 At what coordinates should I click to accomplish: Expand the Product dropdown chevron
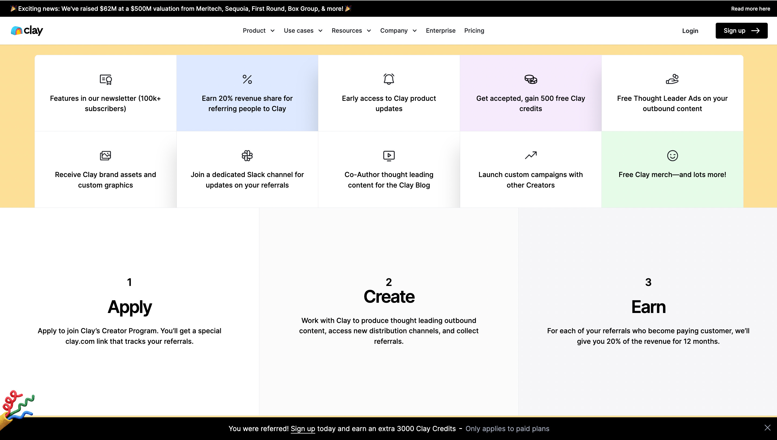[272, 31]
